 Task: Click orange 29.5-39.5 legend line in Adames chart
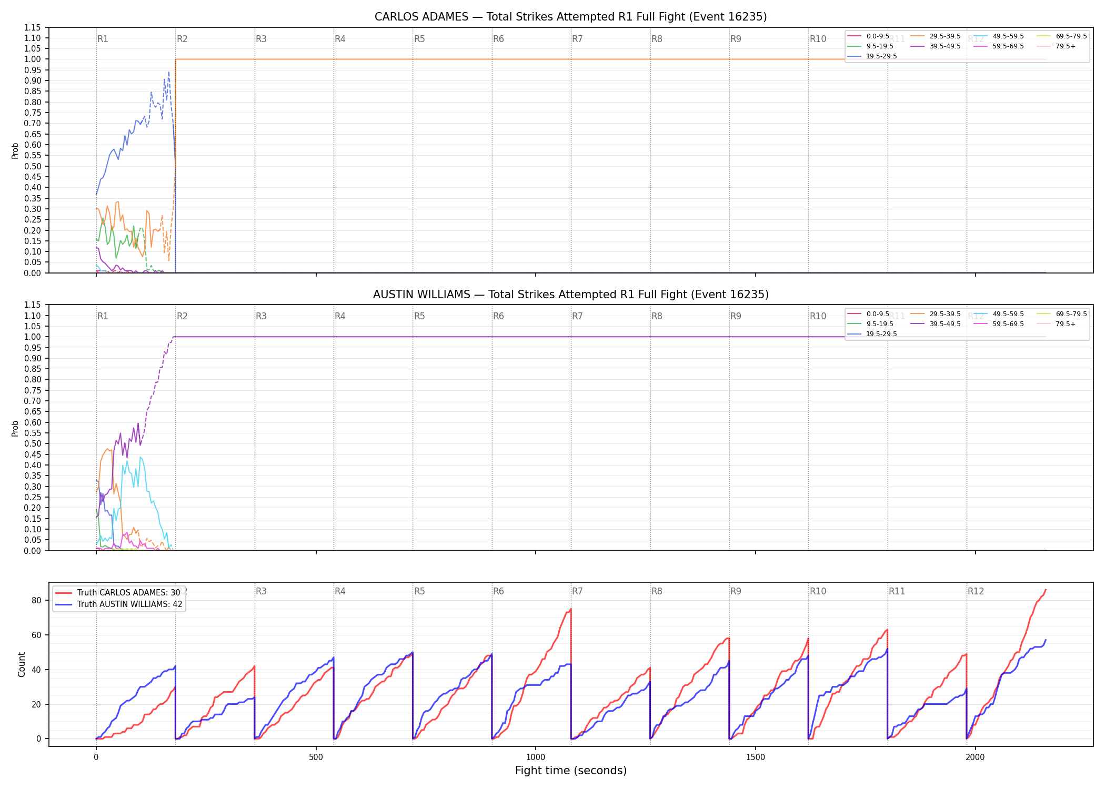(x=918, y=36)
